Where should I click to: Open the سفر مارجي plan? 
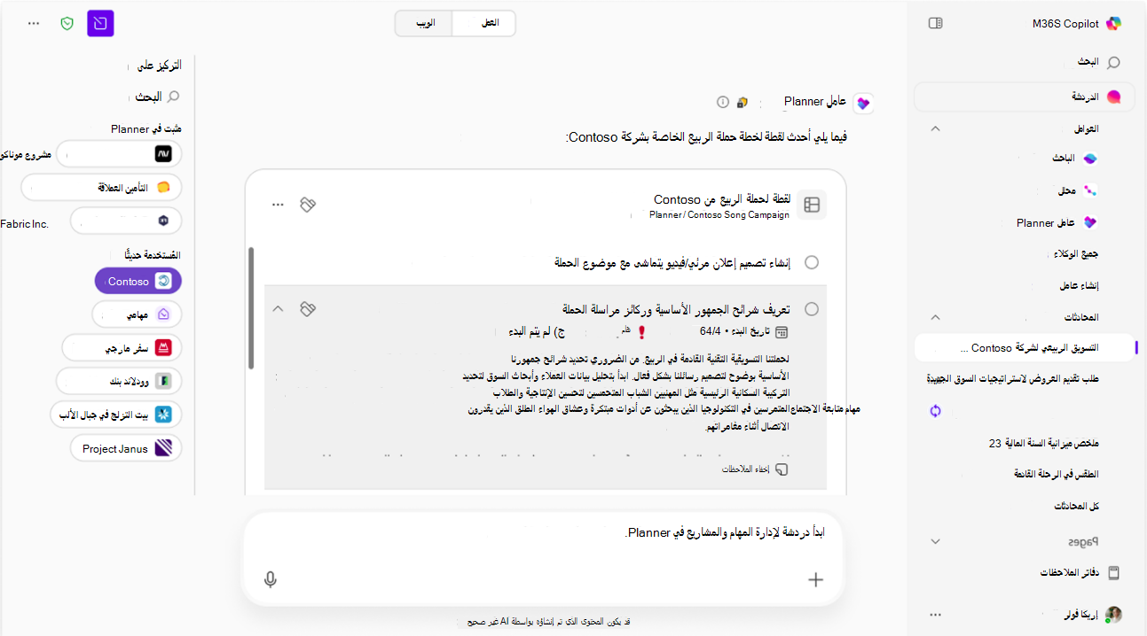tap(122, 347)
